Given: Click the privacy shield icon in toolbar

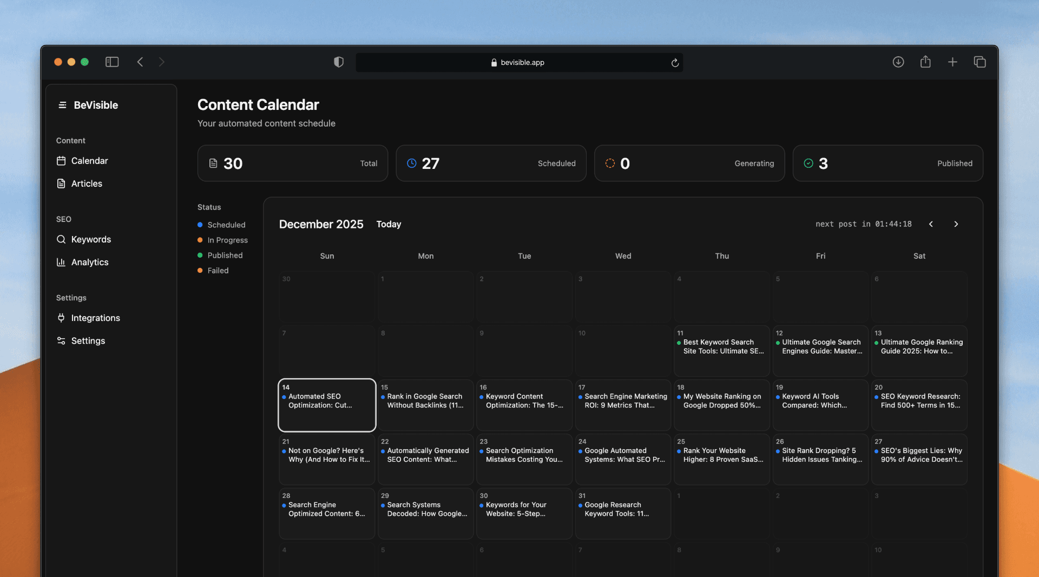Looking at the screenshot, I should (x=339, y=62).
